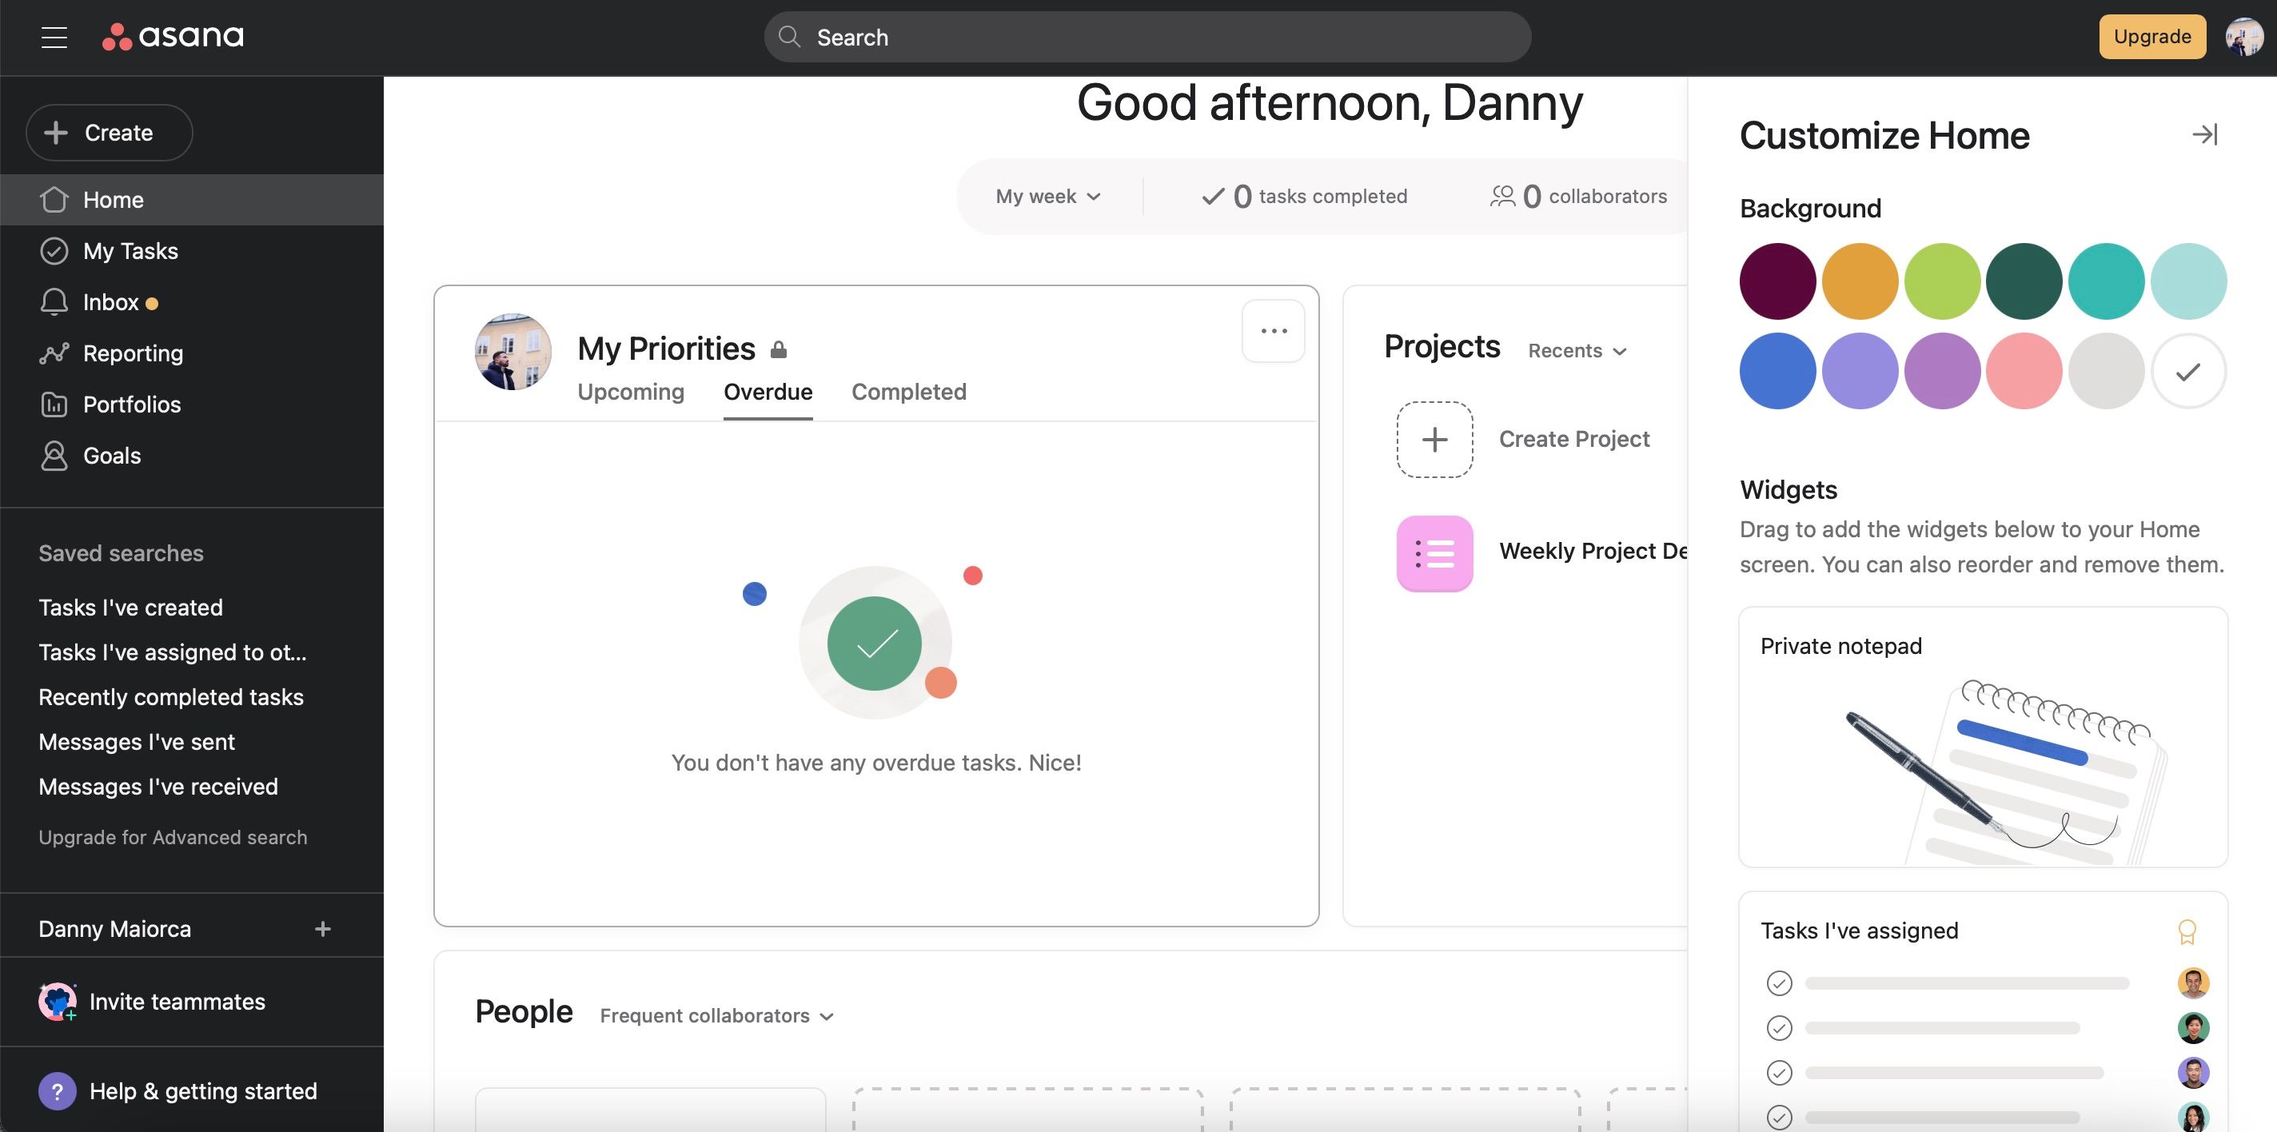Open the Projects Recents dropdown
Image resolution: width=2277 pixels, height=1132 pixels.
point(1577,351)
